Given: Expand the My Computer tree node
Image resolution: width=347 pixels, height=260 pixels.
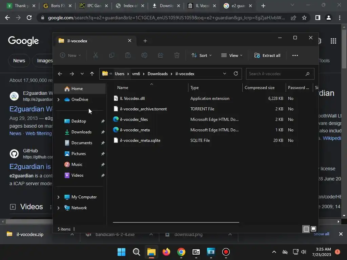Looking at the screenshot, I should [x=58, y=197].
